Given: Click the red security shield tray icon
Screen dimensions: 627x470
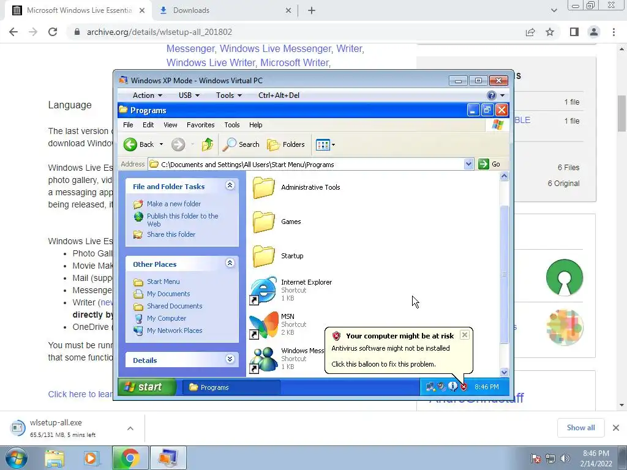Looking at the screenshot, I should pos(464,387).
